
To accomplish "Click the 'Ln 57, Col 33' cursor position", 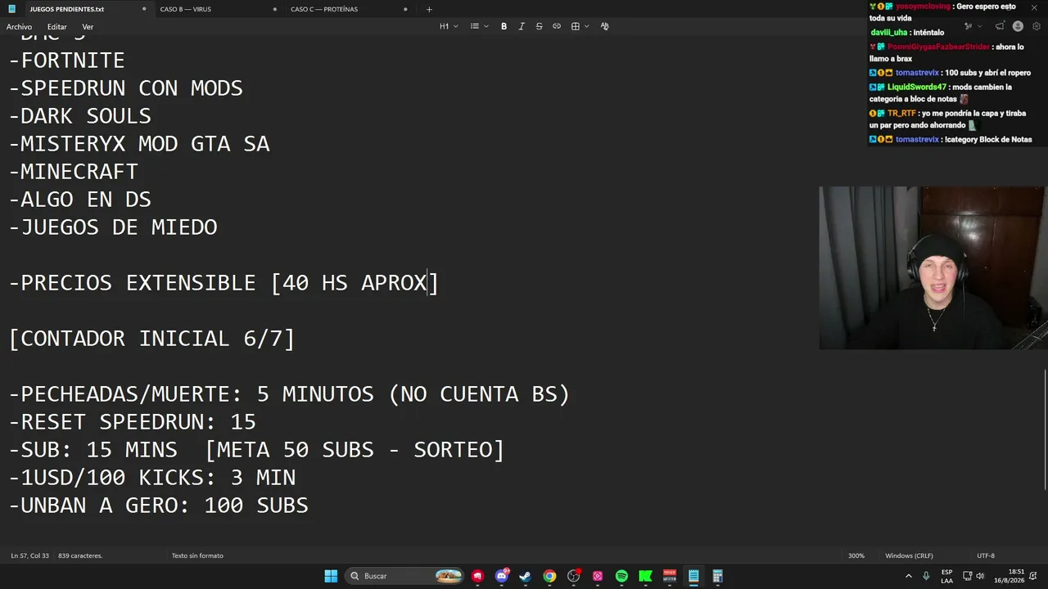I will 32,555.
